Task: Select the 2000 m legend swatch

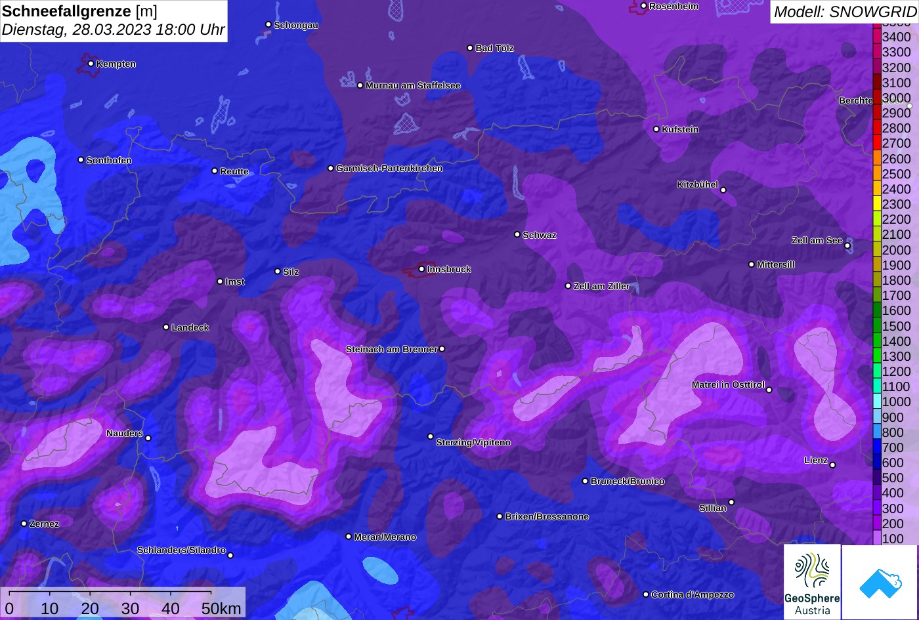Action: tap(876, 249)
